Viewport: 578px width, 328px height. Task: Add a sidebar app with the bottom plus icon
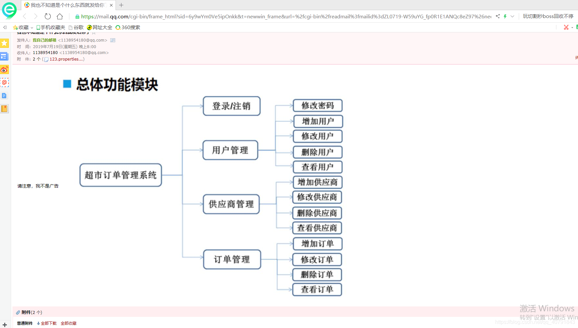click(5, 325)
